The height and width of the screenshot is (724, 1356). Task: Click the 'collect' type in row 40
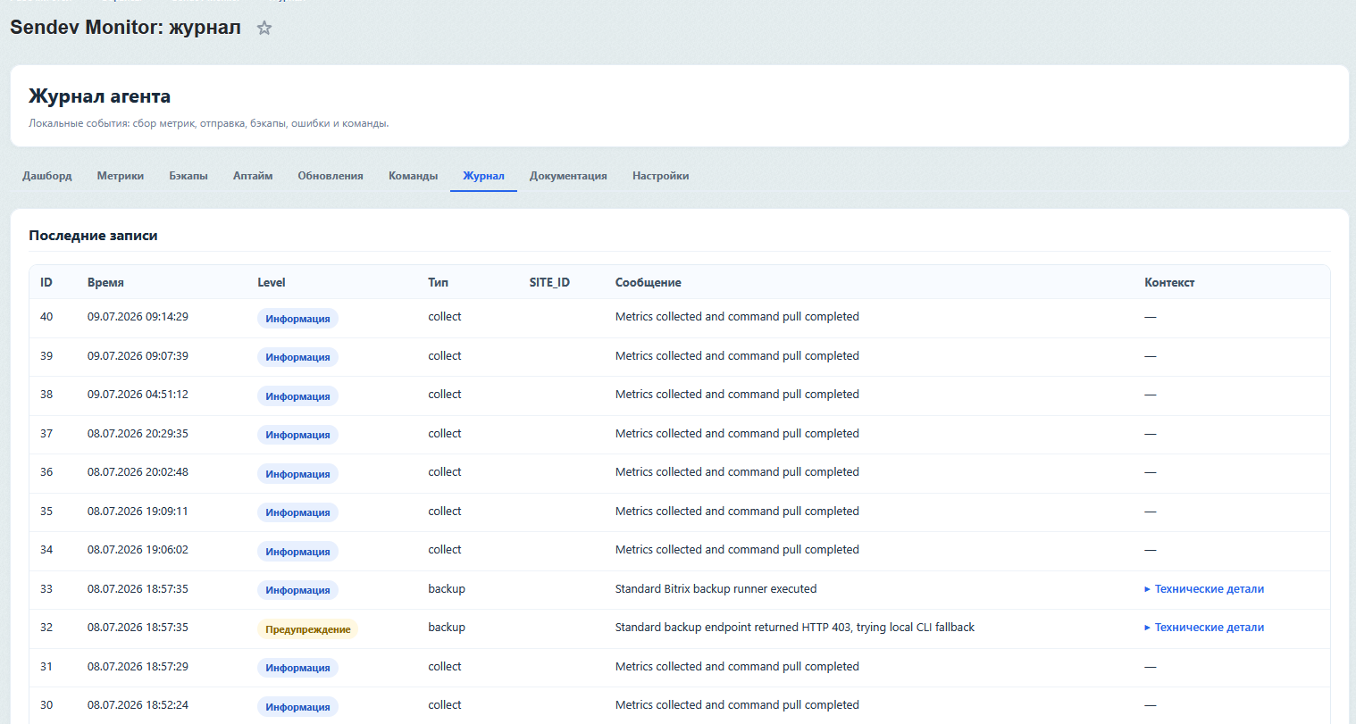click(x=445, y=317)
